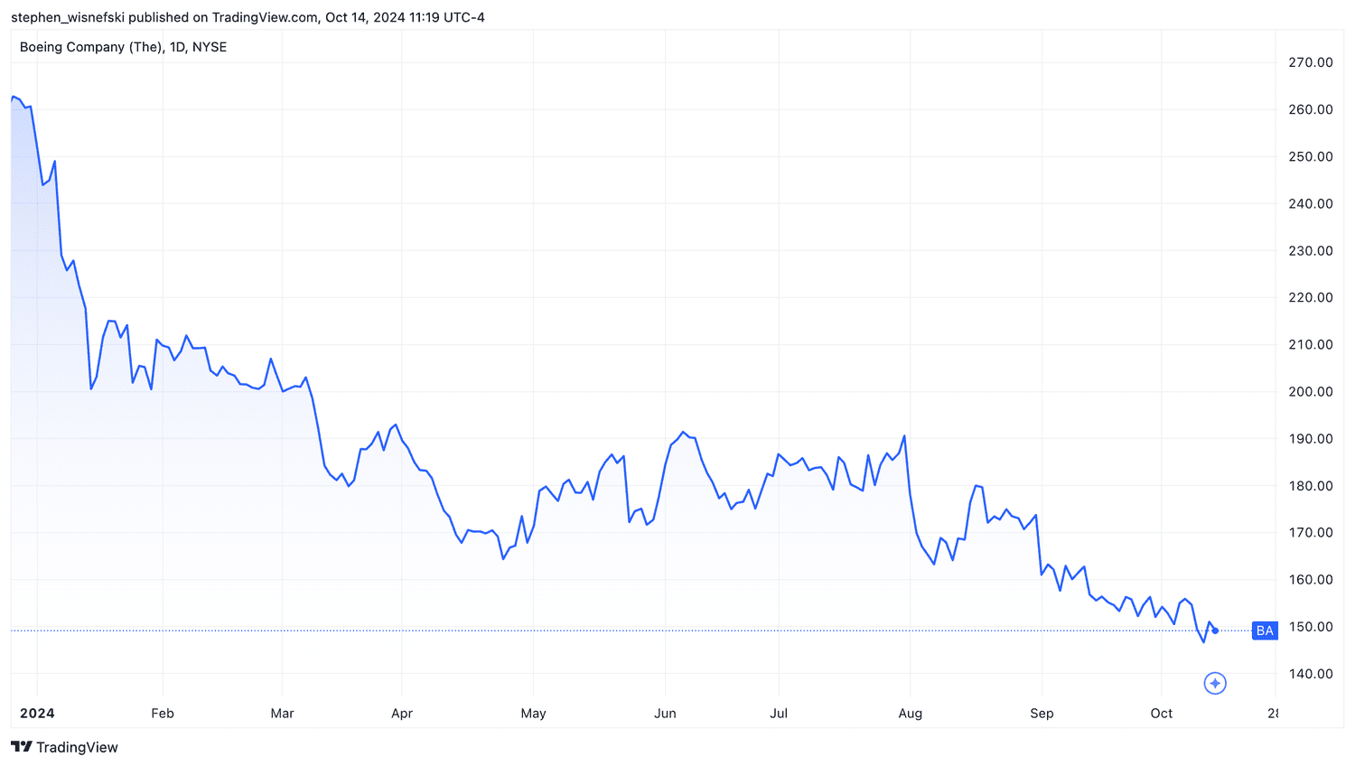Click the 190.00 price axis label

[1310, 438]
